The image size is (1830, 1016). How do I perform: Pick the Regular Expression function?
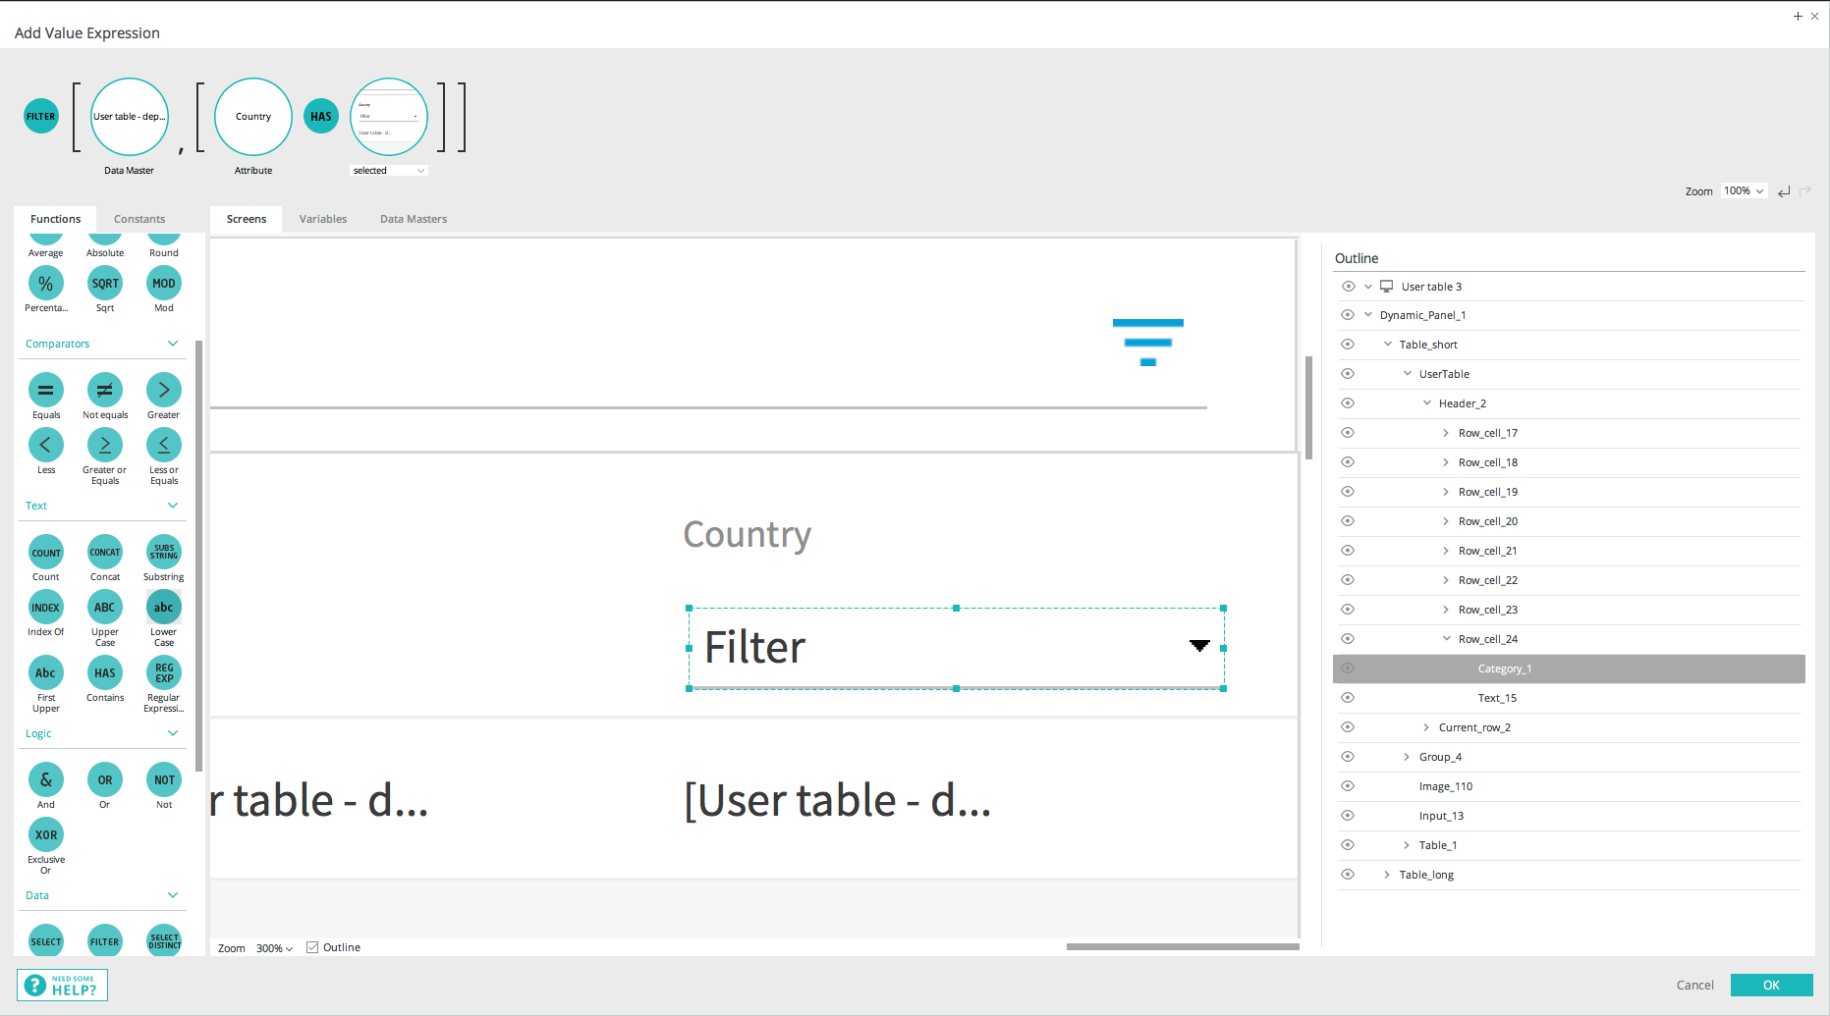[164, 673]
